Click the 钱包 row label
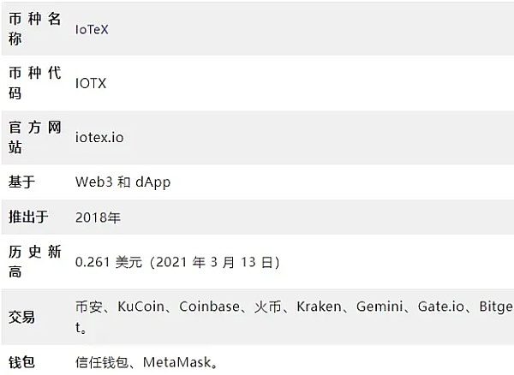The image size is (514, 375). (21, 363)
